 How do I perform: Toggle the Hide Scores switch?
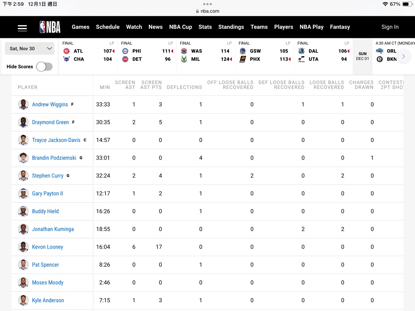44,67
